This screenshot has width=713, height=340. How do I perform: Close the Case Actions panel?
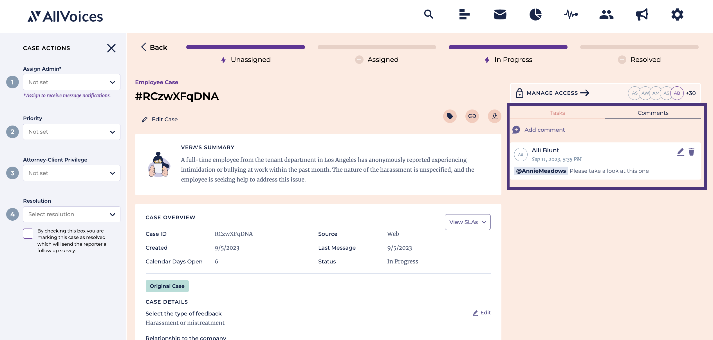(x=111, y=48)
